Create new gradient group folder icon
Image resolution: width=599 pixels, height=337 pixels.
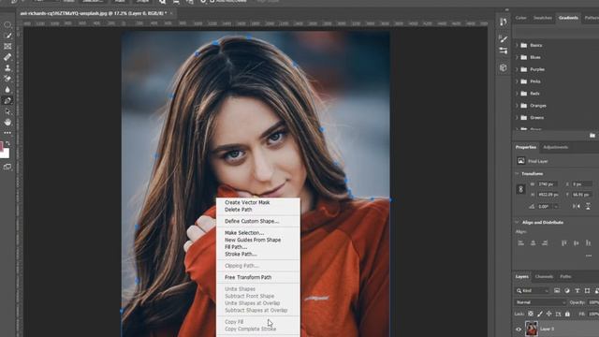(x=592, y=135)
